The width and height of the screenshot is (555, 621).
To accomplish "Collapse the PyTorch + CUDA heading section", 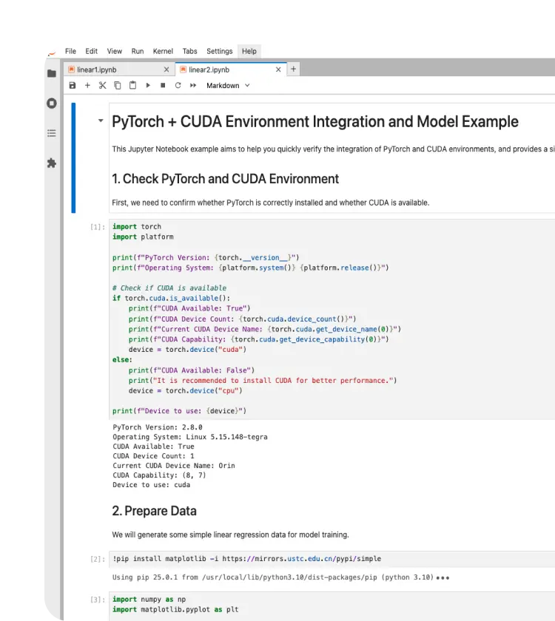I will tap(101, 121).
